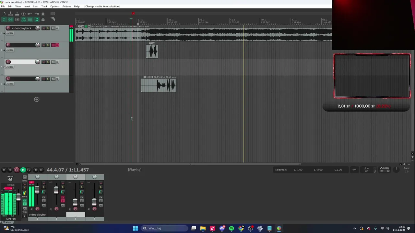Click the Redo arrow in the toolbar
Screen dimensions: 415x233
pos(36,14)
